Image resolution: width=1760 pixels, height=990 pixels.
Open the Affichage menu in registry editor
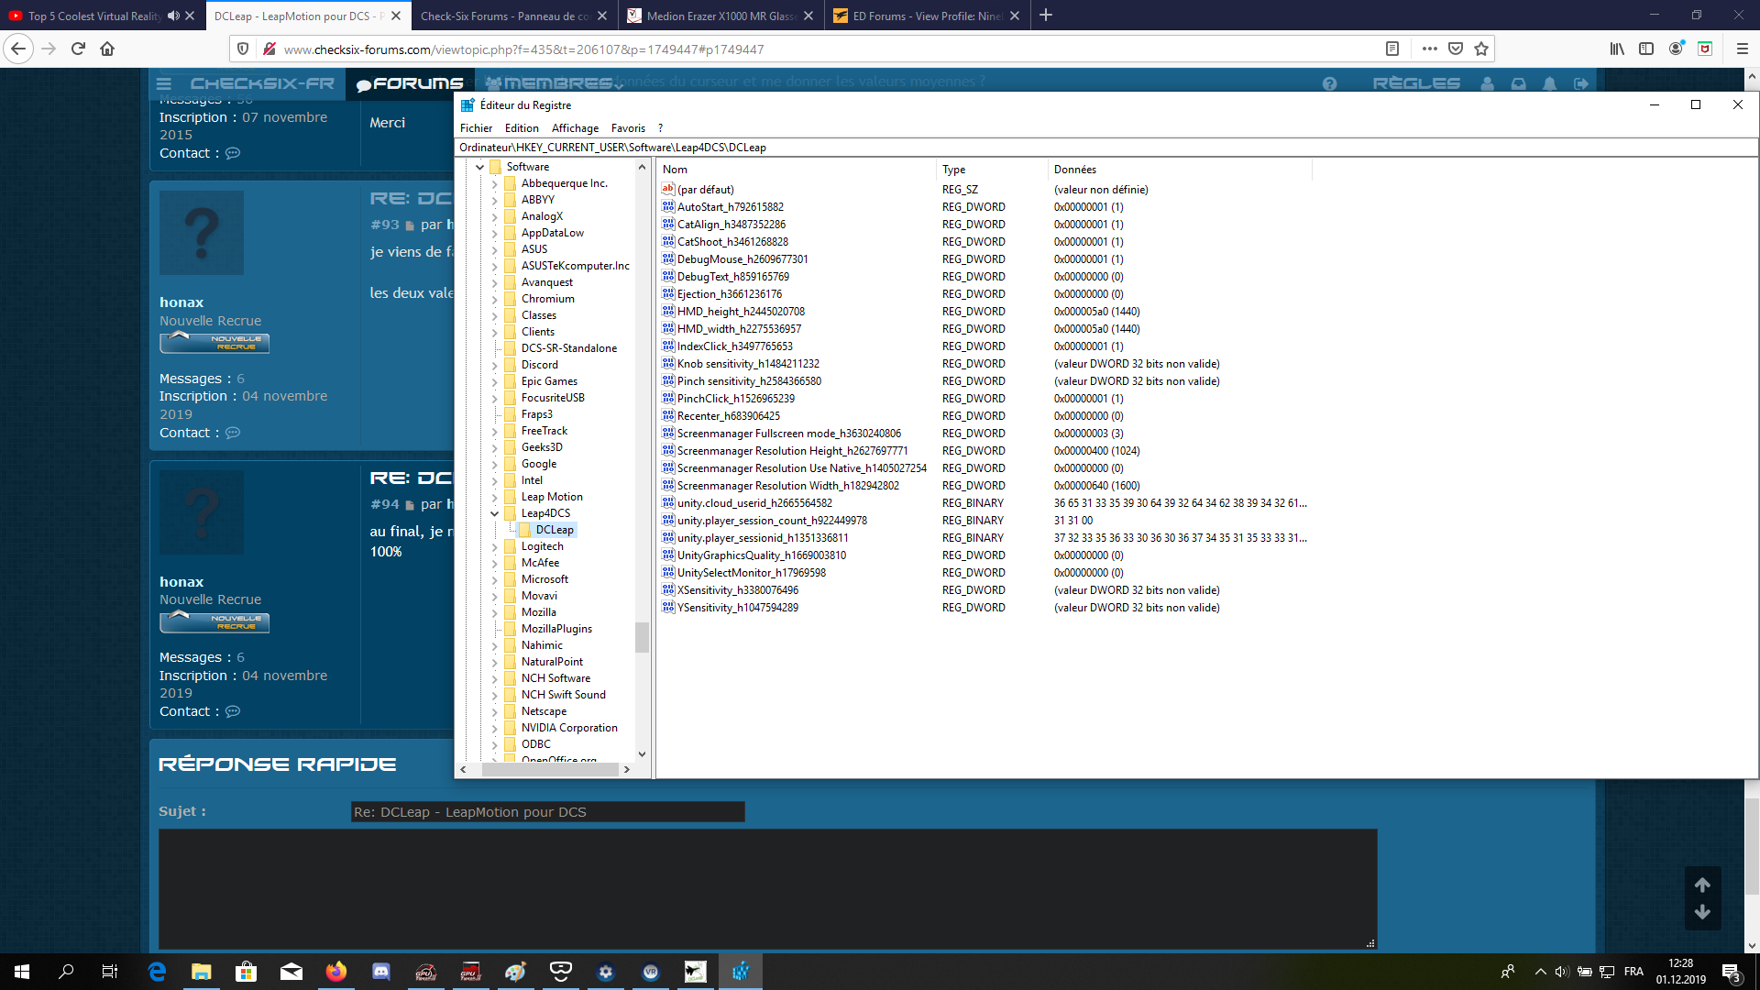click(575, 128)
